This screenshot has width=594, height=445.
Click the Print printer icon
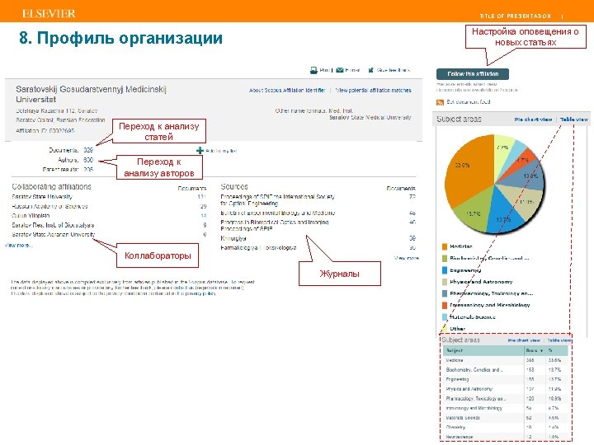(313, 70)
